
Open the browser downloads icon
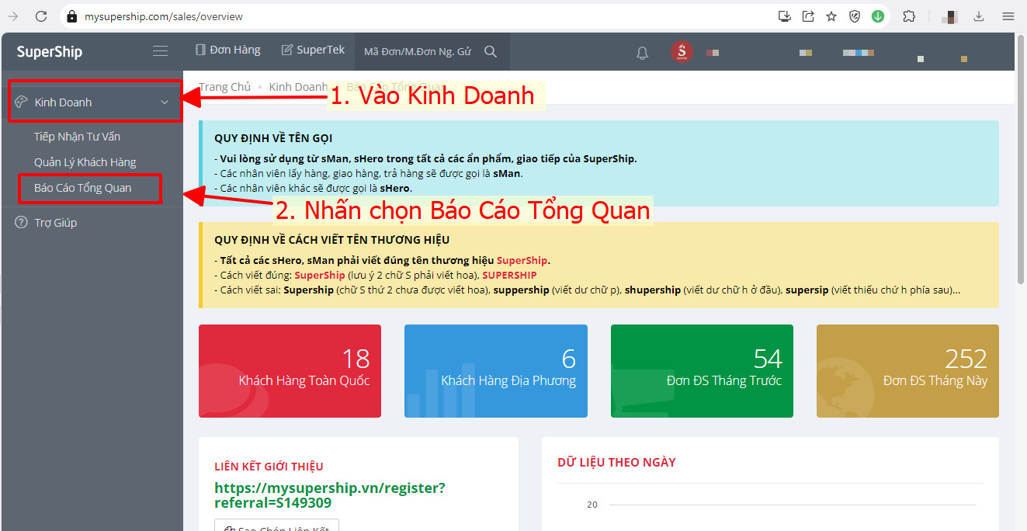[x=979, y=16]
